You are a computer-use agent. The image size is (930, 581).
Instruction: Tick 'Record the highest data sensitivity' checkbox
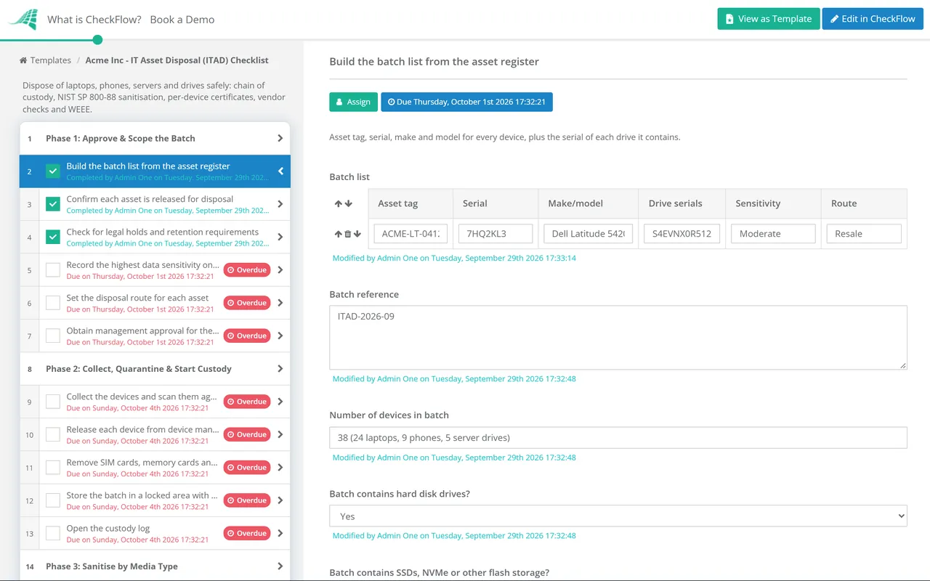[53, 270]
